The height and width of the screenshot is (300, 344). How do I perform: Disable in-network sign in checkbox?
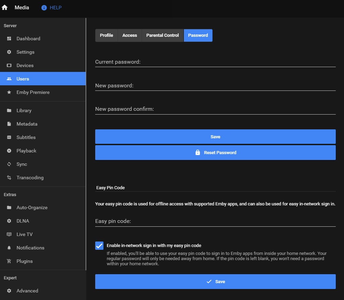99,246
